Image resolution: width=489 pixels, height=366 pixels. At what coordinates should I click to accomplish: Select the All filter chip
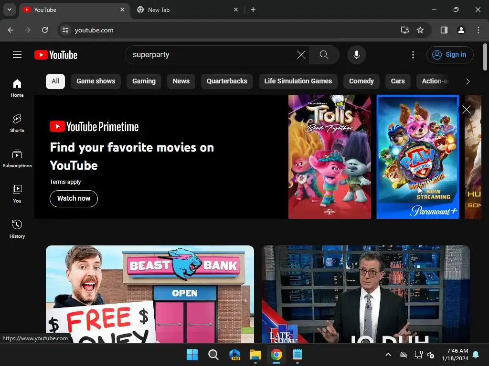point(55,81)
